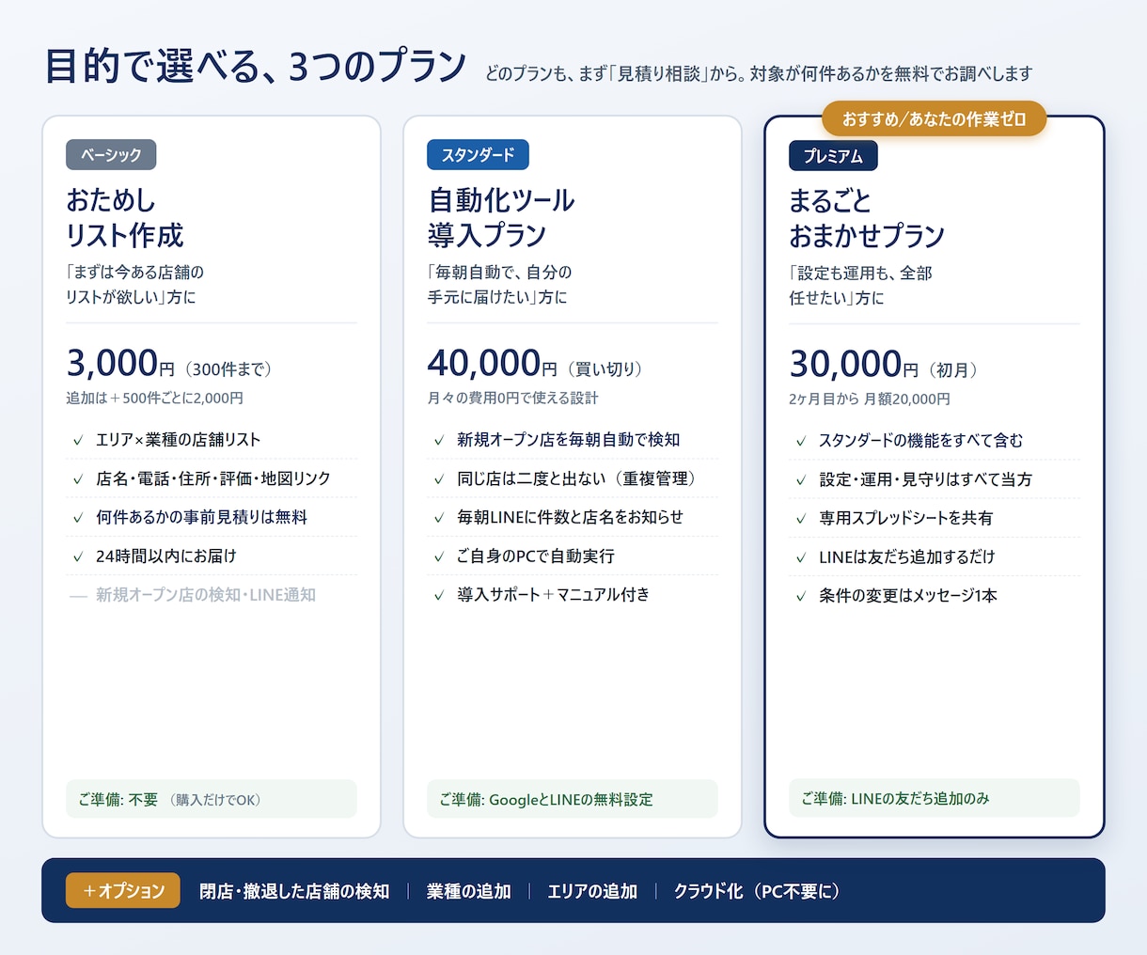Click the 30,000円 price
This screenshot has width=1147, height=955.
click(854, 364)
